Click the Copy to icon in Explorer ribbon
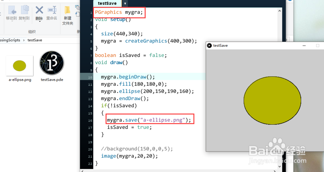This screenshot has height=172, width=324. coord(25,10)
